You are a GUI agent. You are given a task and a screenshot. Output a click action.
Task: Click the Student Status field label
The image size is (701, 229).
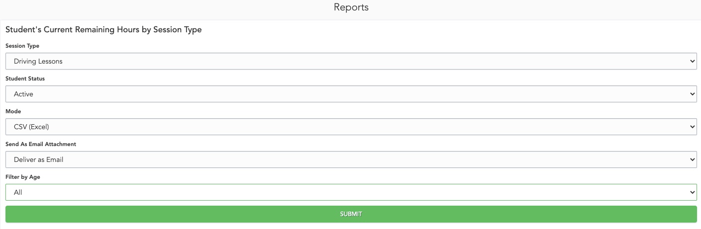pyautogui.click(x=25, y=78)
